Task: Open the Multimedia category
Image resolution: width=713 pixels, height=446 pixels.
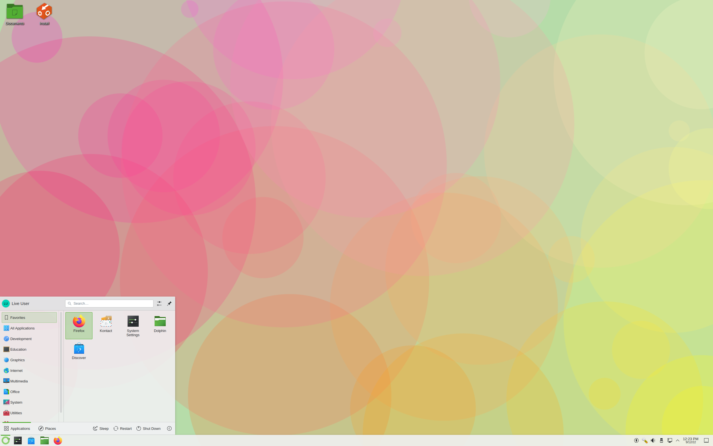Action: (29, 381)
